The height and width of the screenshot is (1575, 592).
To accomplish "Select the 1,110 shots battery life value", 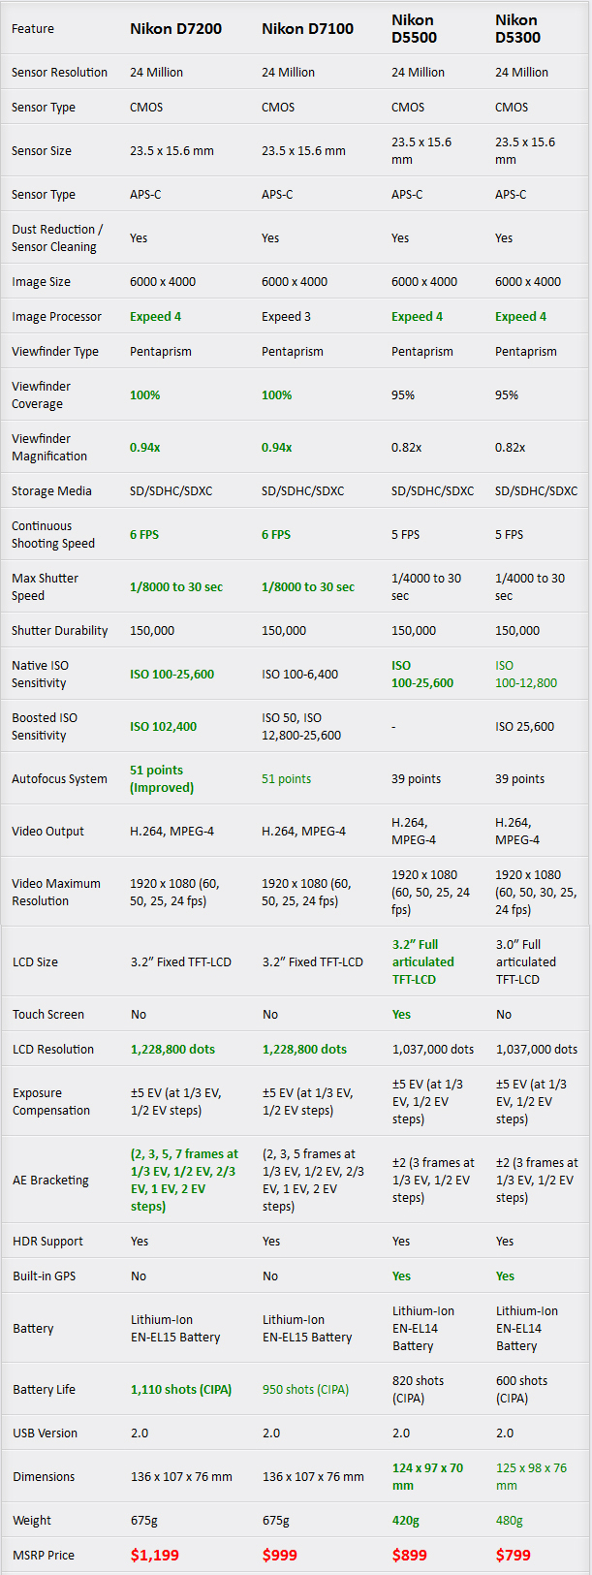I will 181,1390.
